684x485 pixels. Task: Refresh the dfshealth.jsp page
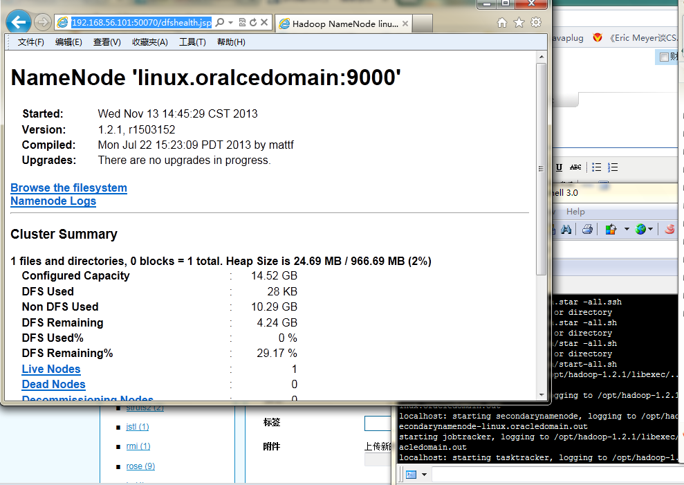coord(253,22)
